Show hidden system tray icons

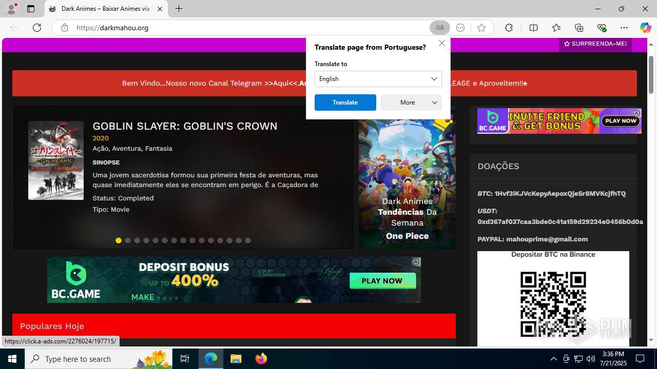tap(553, 359)
